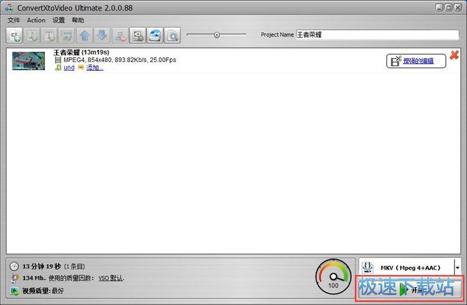Click the film strip icon beside MPEG4 info
Screen dimensions: 467x305
58,60
